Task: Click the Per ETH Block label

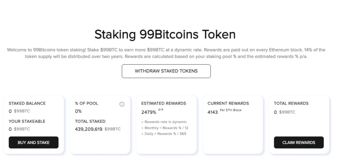Action: pos(231,110)
